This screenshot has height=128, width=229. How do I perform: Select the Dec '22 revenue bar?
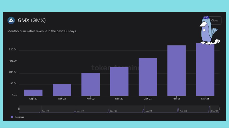click(119, 81)
